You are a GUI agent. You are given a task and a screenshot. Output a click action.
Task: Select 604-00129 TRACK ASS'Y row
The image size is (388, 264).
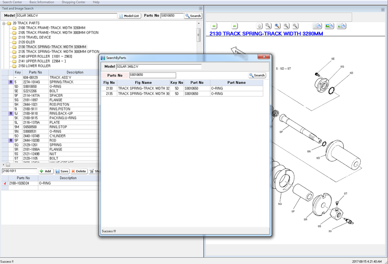(x=50, y=77)
